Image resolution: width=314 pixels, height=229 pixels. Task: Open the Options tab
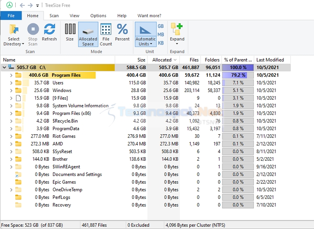coord(98,16)
